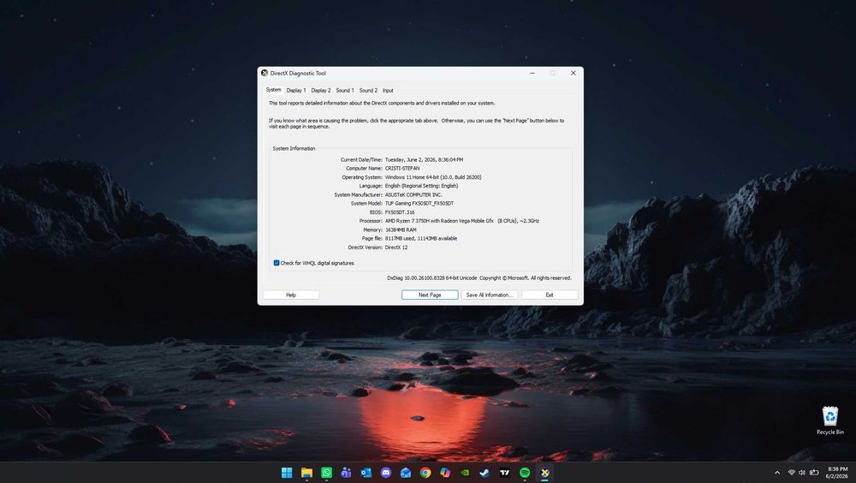Click the DirectX Diagnostic Tool taskbar icon
This screenshot has width=856, height=483.
coord(544,473)
